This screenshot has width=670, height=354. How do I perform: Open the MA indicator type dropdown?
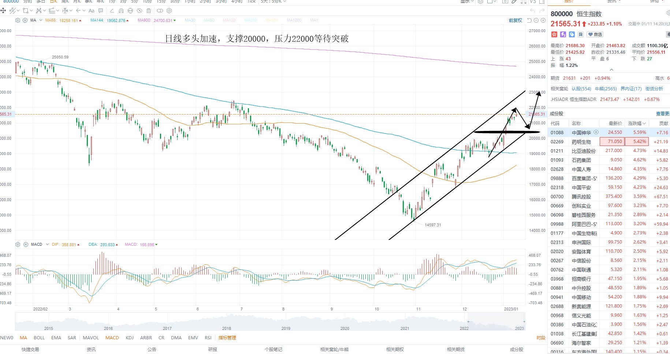(41, 20)
